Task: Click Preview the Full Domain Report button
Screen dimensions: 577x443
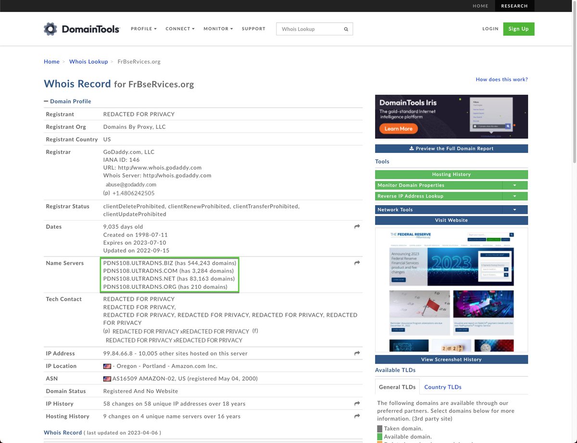Action: pyautogui.click(x=452, y=148)
